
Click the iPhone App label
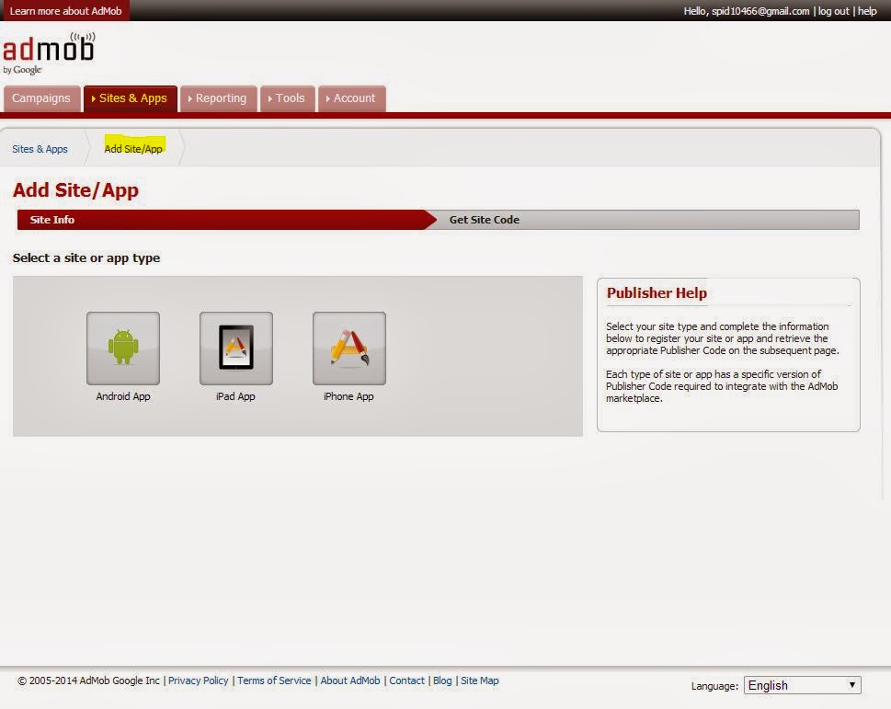(x=348, y=396)
